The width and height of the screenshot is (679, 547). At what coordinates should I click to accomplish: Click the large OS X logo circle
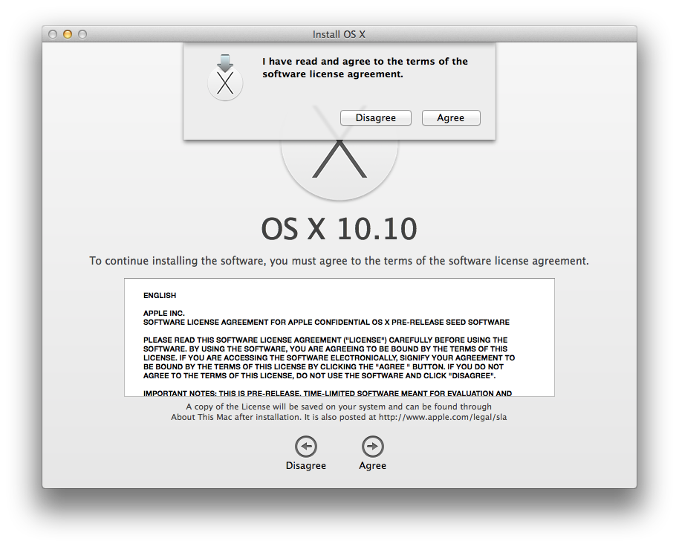[339, 169]
